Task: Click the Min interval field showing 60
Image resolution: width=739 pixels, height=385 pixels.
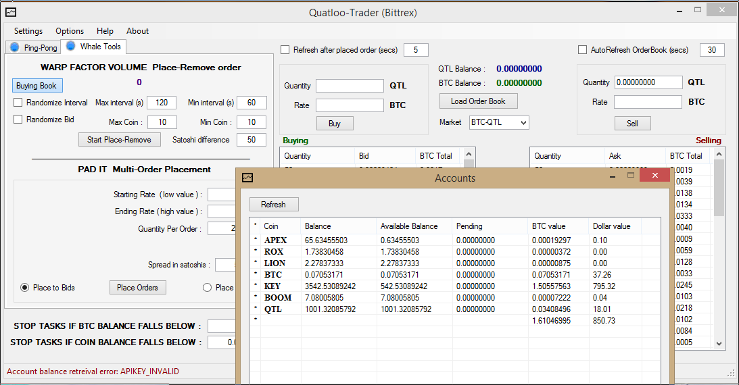Action: [252, 103]
